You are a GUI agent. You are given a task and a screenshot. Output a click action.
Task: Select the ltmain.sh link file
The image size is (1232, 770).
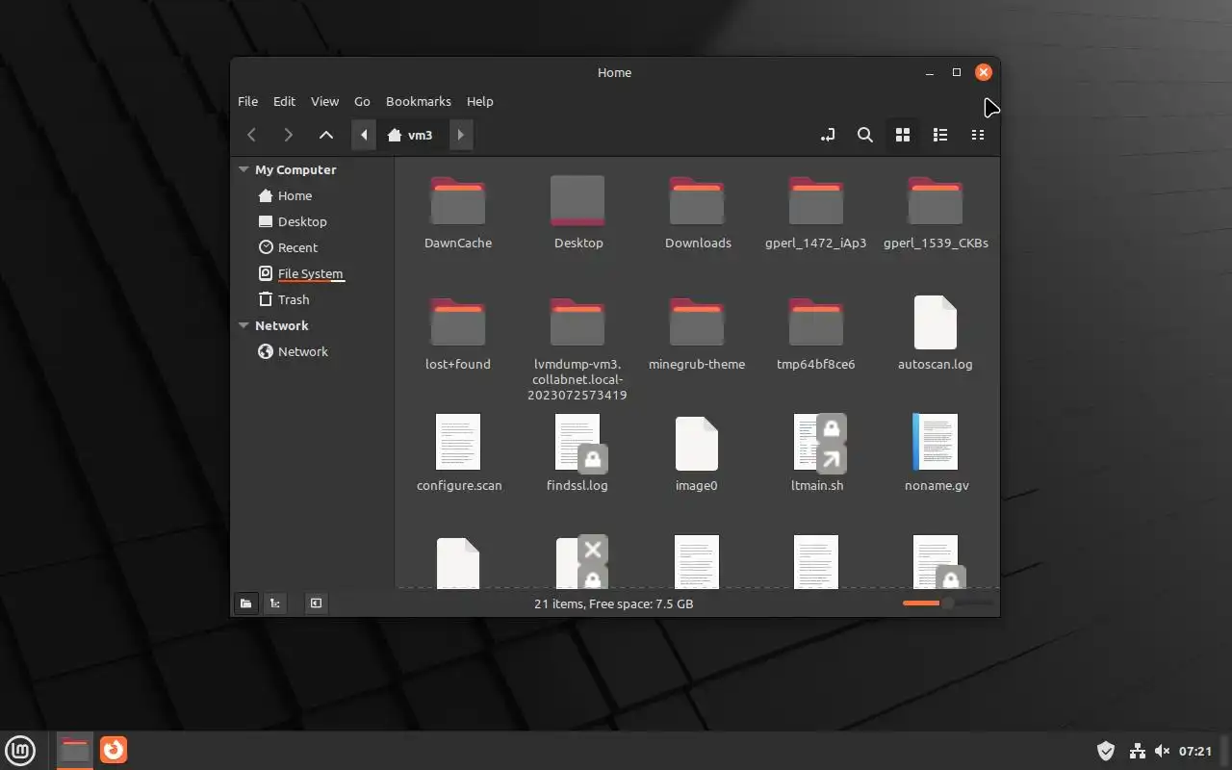point(817,454)
